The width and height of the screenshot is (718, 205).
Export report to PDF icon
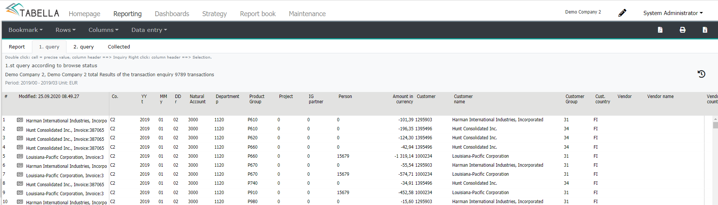[x=660, y=30]
